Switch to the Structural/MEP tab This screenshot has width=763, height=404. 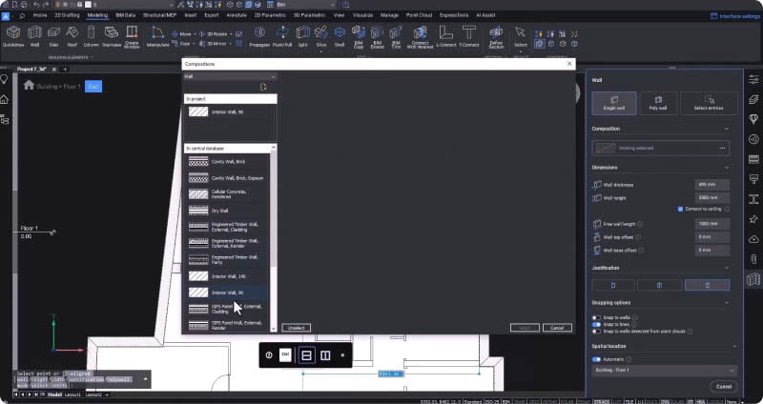point(159,15)
